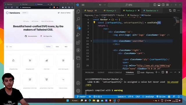
Task: Open the heroicons version dropdown
Action: click(x=25, y=13)
